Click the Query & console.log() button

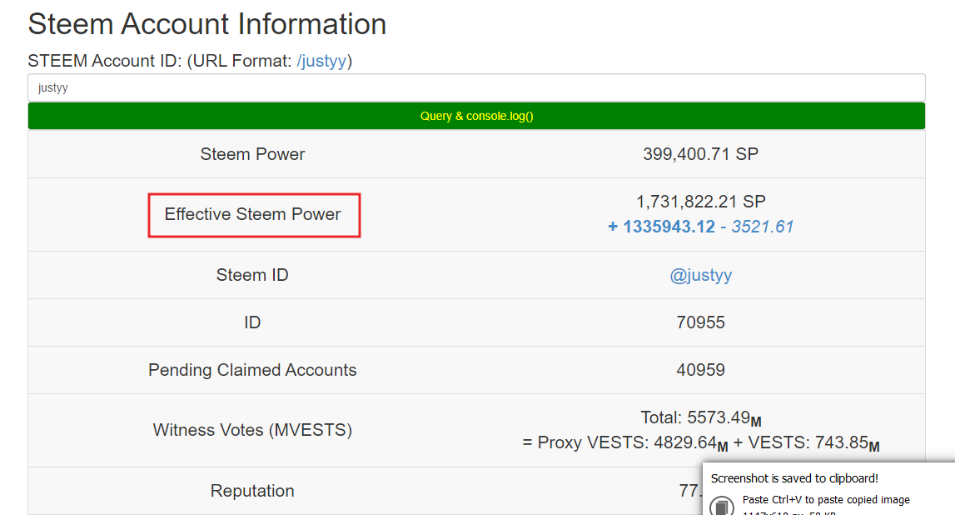(476, 116)
